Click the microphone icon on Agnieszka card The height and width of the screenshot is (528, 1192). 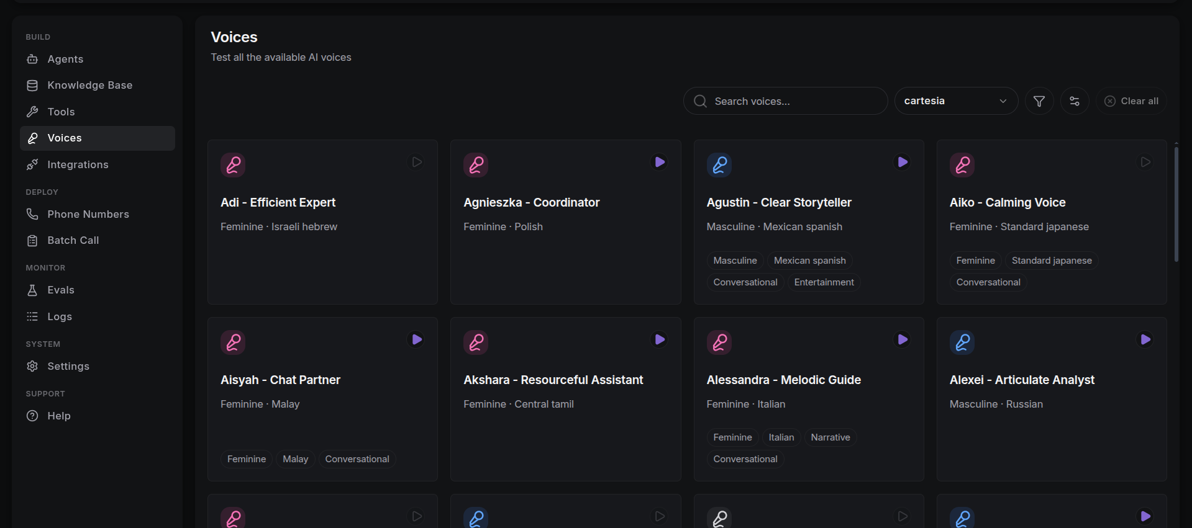476,165
